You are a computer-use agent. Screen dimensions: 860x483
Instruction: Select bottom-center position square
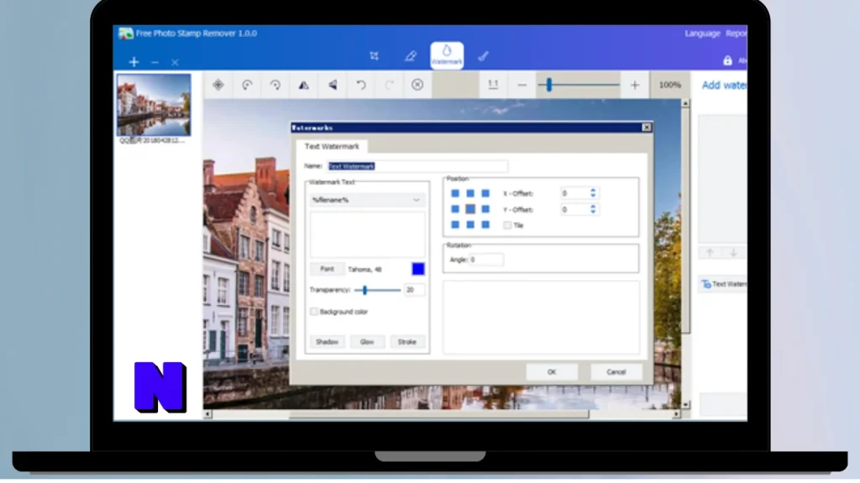pos(470,225)
